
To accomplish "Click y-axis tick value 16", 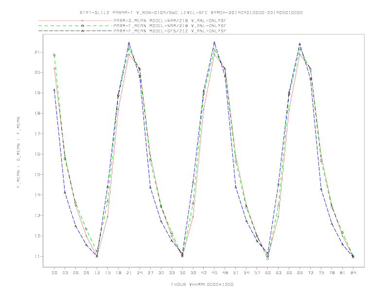I will point(37,154).
